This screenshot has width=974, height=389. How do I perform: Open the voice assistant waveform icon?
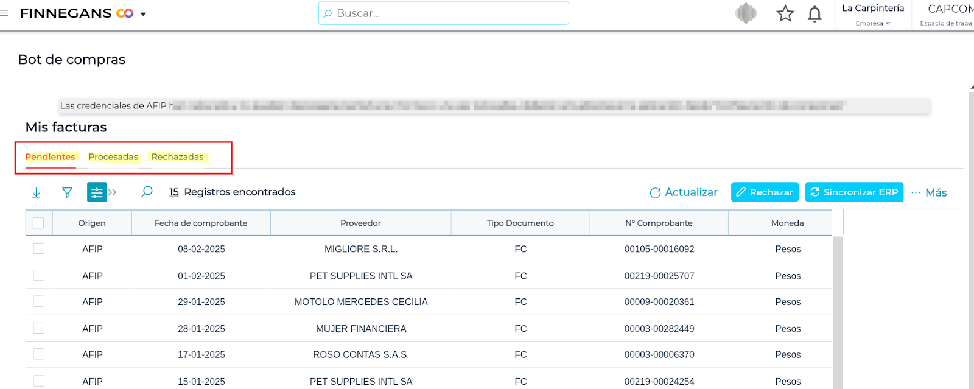coord(746,13)
